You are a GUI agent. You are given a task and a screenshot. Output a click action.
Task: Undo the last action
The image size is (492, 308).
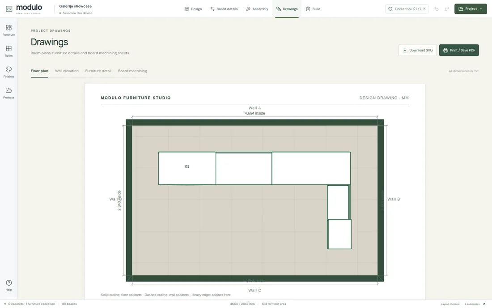click(x=437, y=9)
